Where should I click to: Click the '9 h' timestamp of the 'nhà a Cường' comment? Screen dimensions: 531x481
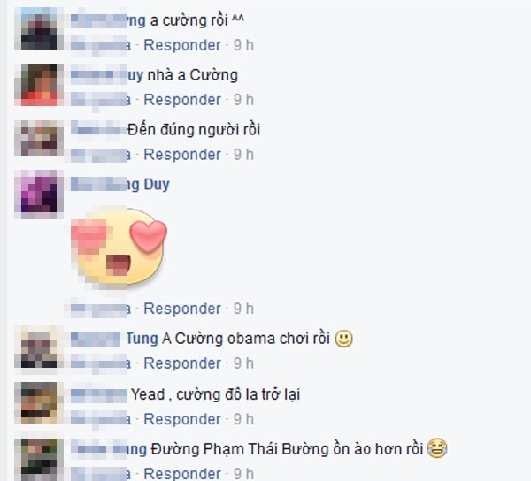tap(243, 100)
